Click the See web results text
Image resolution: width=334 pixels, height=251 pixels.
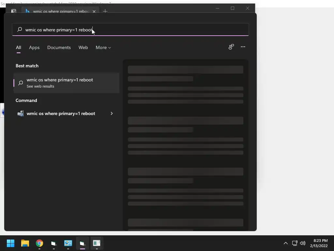click(x=40, y=86)
